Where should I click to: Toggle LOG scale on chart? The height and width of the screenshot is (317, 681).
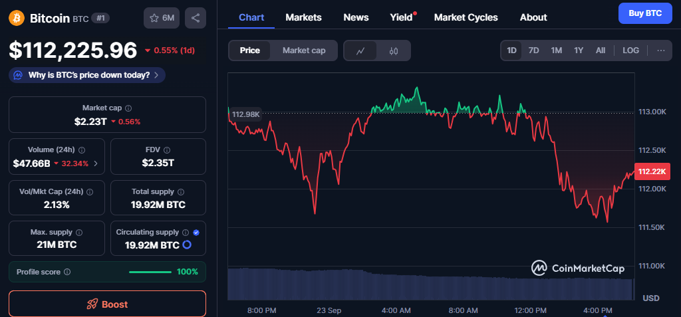631,51
